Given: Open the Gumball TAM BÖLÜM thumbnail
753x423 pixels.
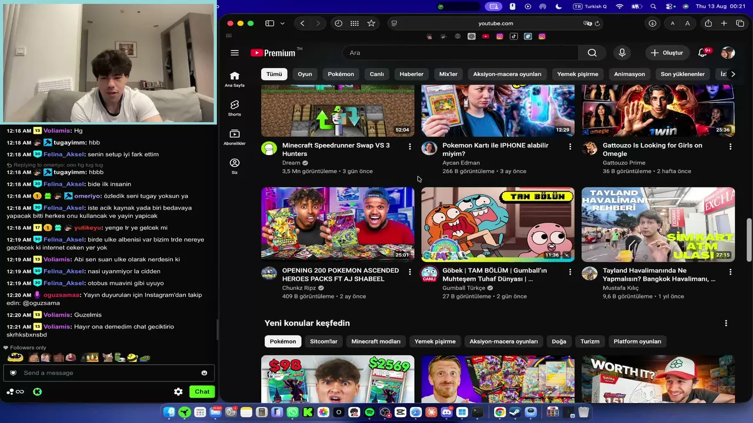Looking at the screenshot, I should click(498, 224).
